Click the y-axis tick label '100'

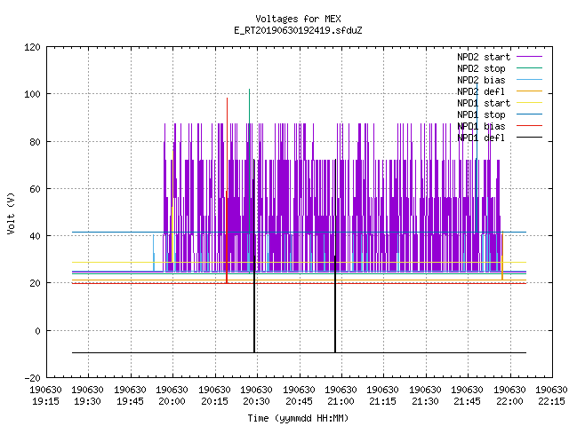pyautogui.click(x=32, y=94)
